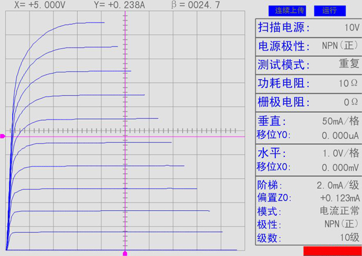Select the 阶梯 2.0mA/级 step setting

[x=308, y=185]
